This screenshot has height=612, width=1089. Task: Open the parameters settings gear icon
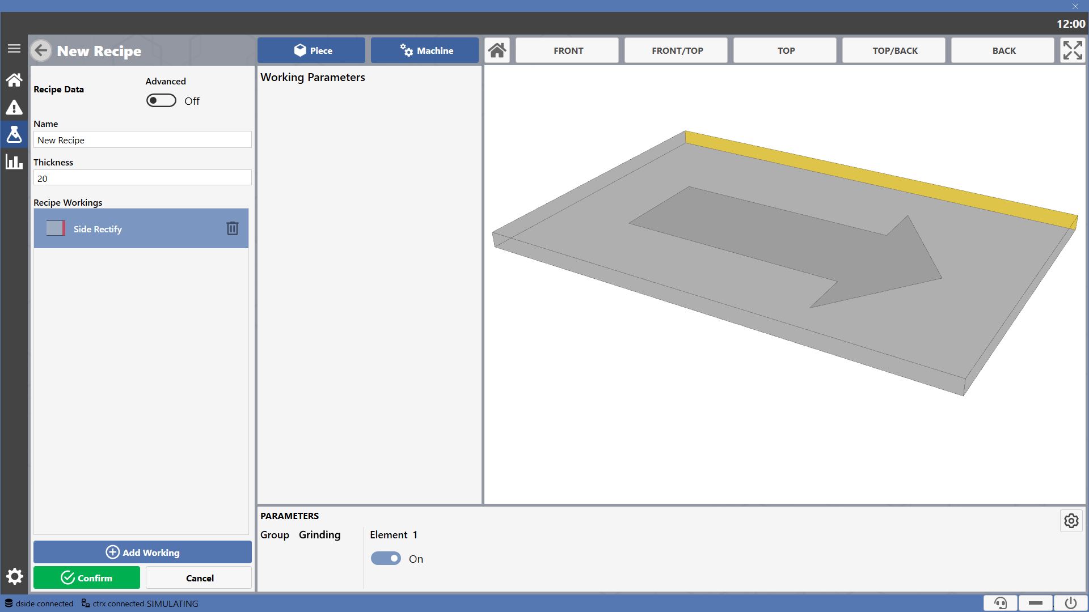1071,521
